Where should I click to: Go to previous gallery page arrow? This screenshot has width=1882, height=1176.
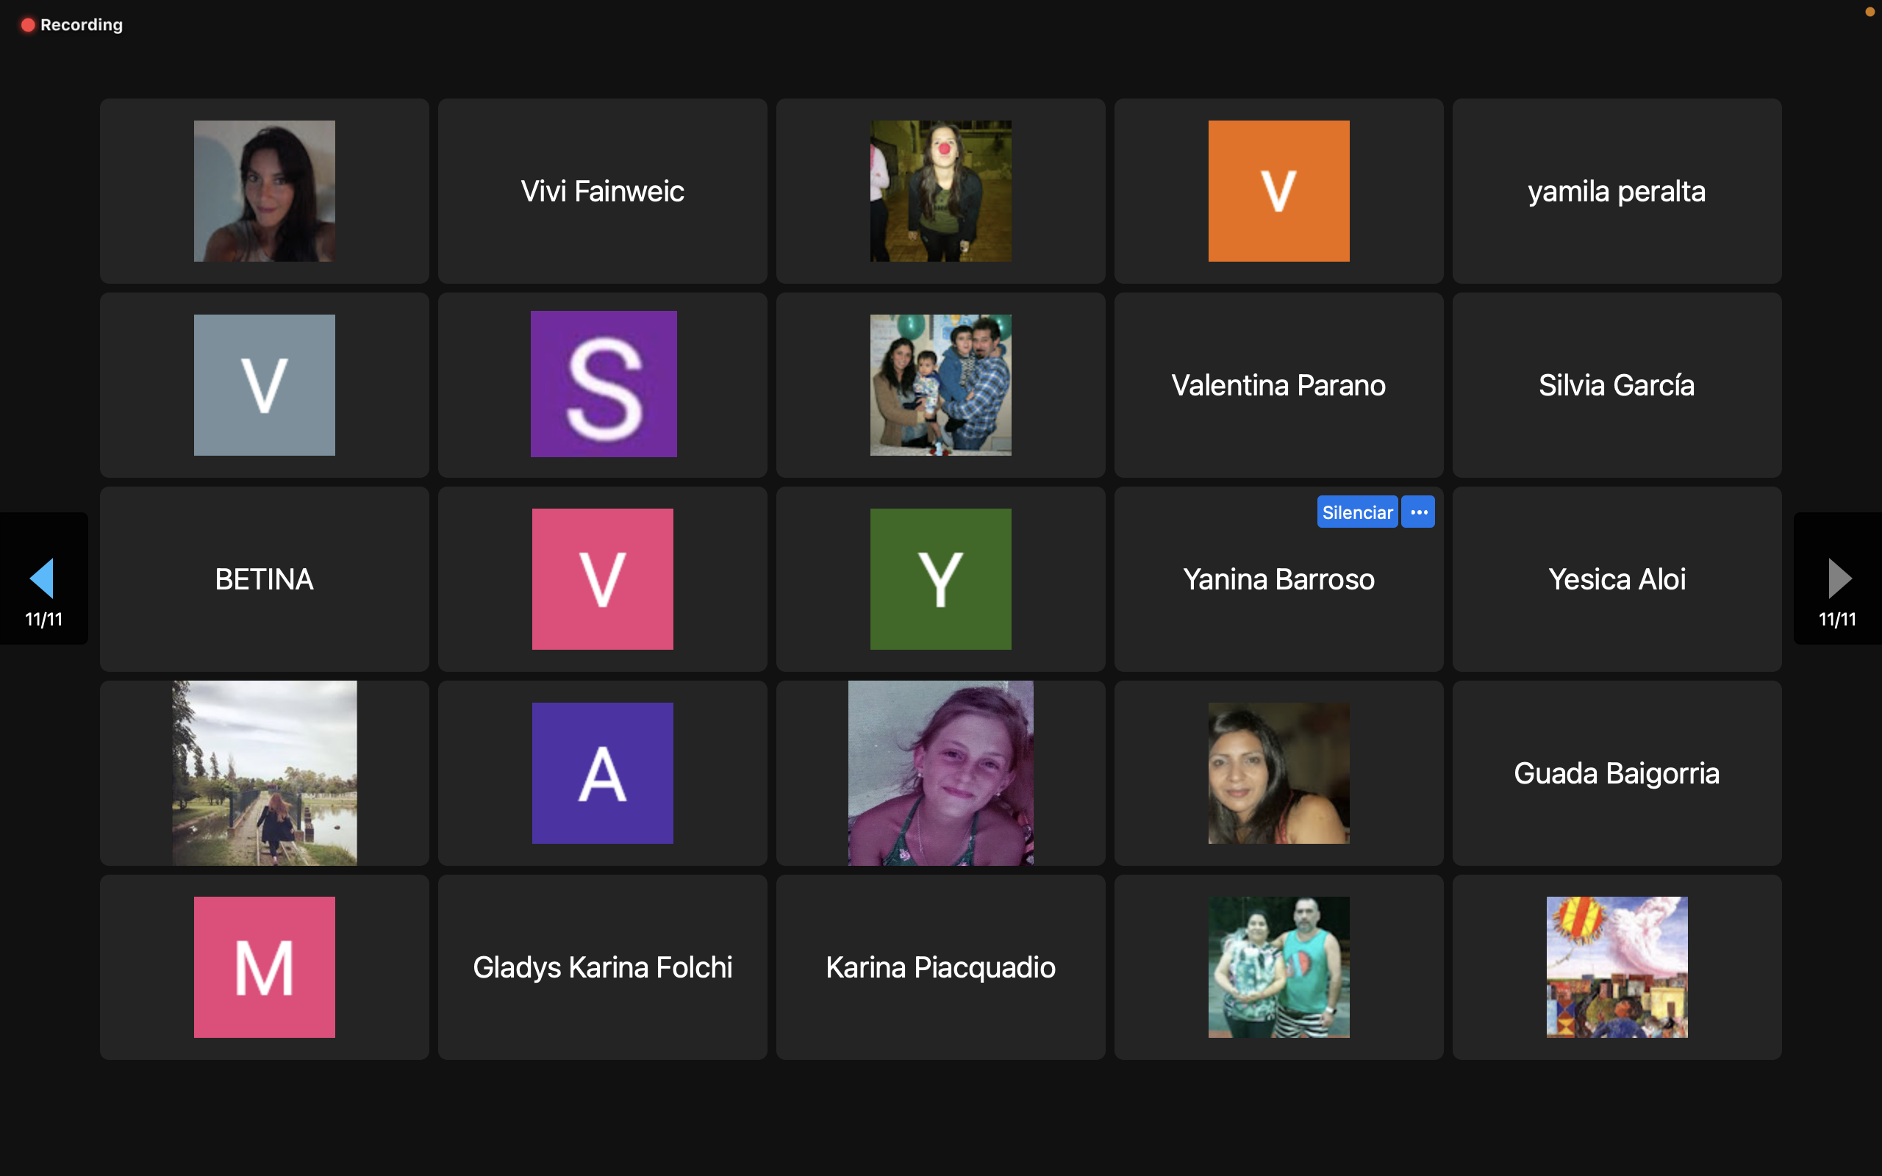click(42, 578)
